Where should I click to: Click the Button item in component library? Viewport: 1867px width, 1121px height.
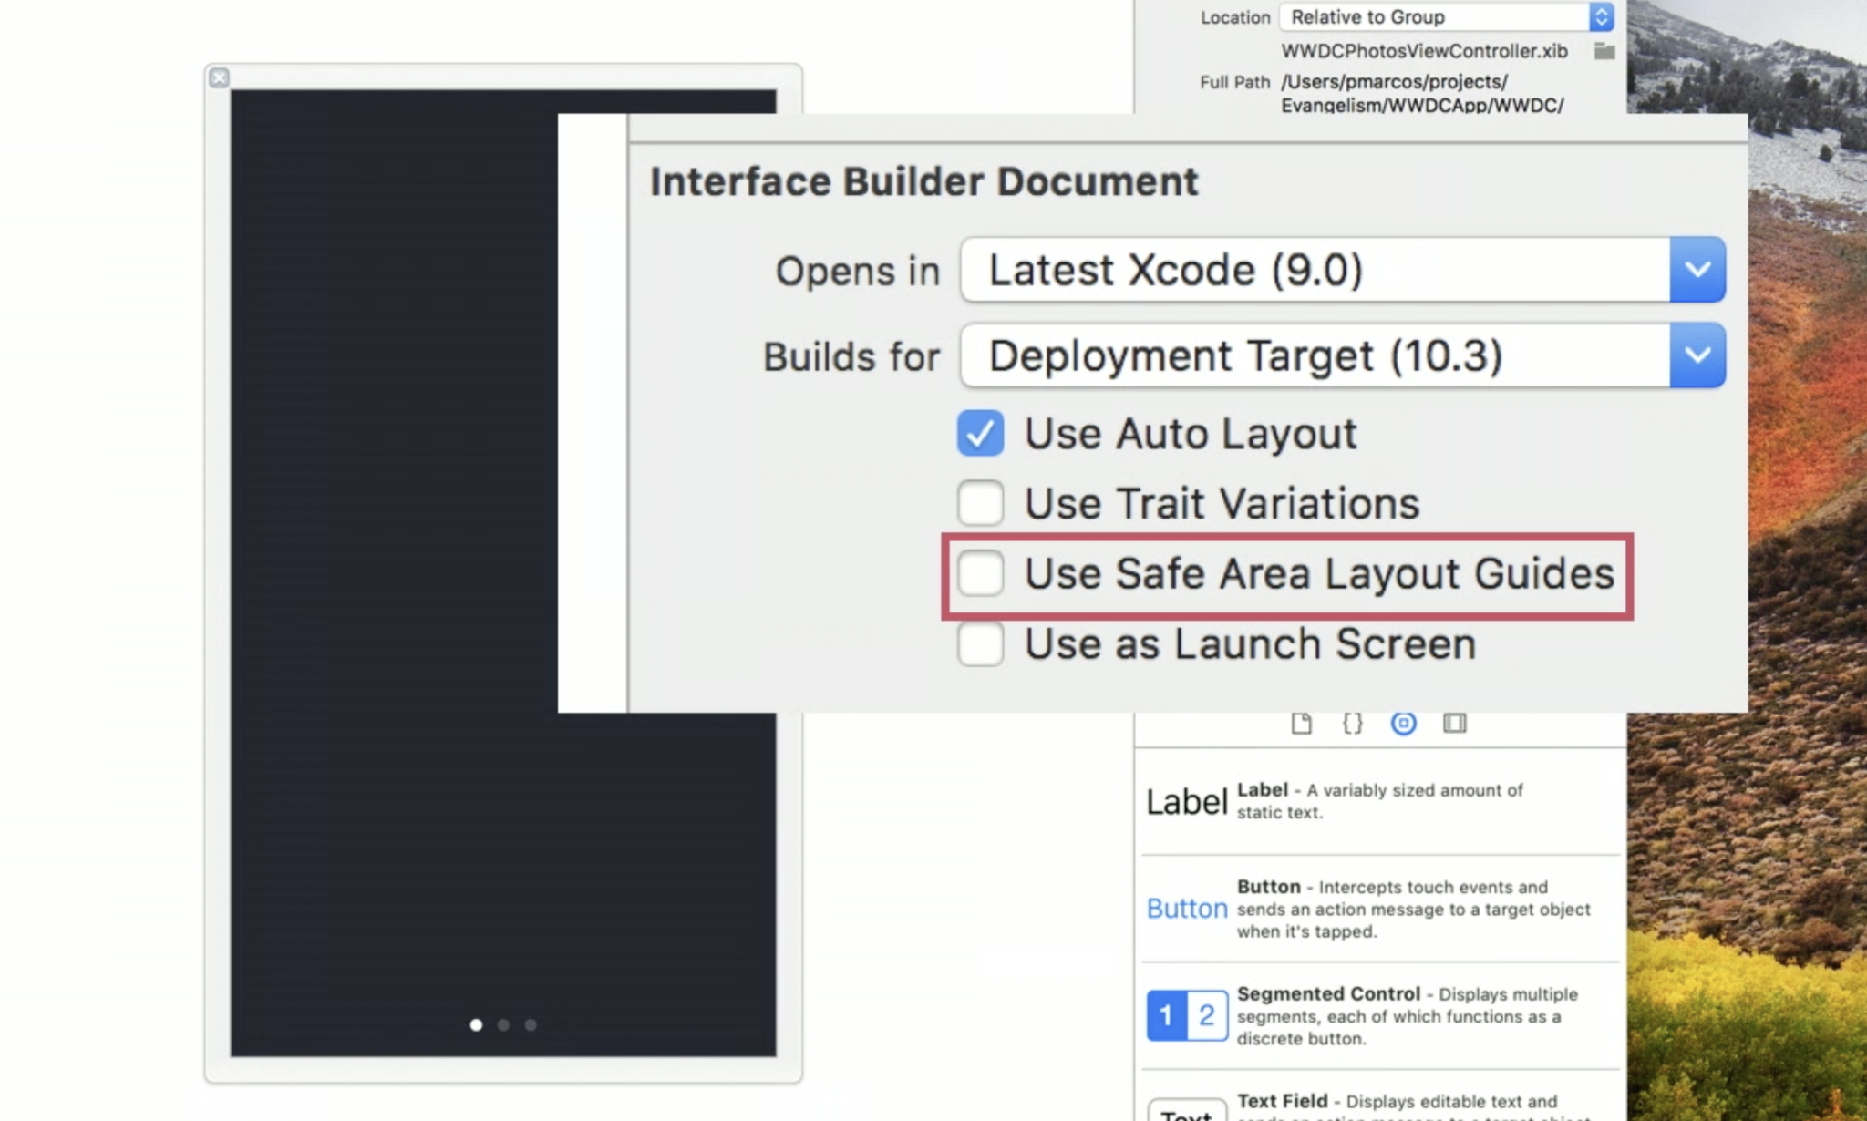point(1184,908)
